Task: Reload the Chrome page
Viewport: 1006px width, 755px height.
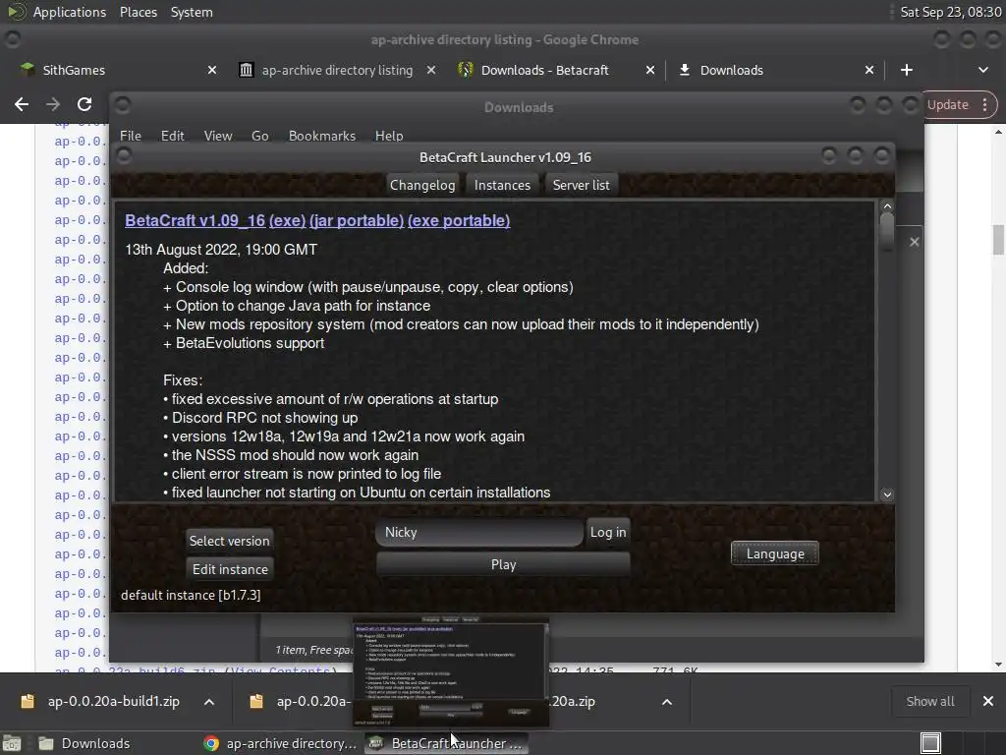Action: pyautogui.click(x=84, y=104)
